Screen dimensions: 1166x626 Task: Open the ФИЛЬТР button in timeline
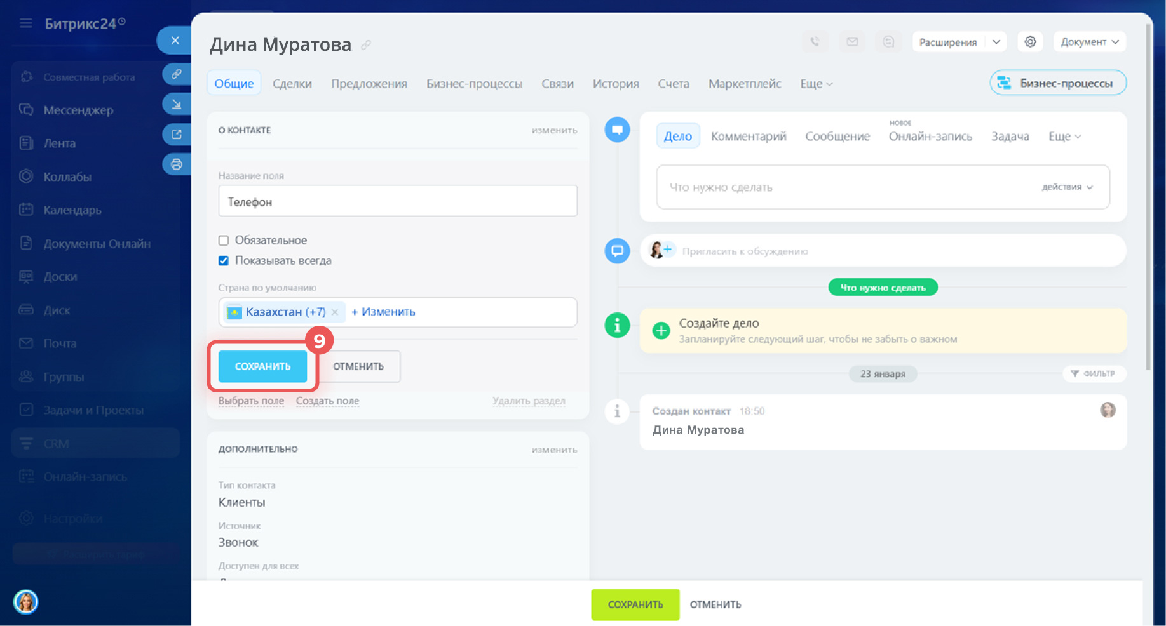(1094, 374)
